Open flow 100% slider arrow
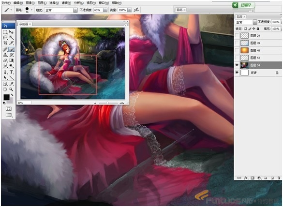Viewport: 283px width, 207px height. (130, 10)
